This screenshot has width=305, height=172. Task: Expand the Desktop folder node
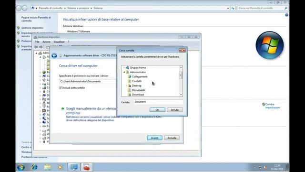tap(126, 86)
